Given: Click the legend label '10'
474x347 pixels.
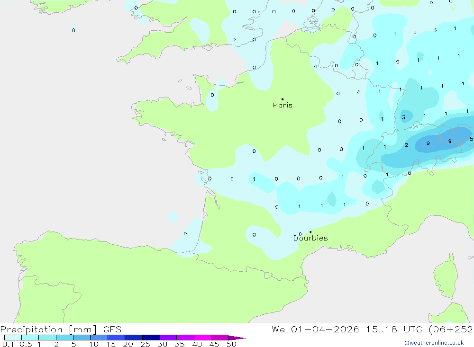Looking at the screenshot, I should click(x=94, y=344).
